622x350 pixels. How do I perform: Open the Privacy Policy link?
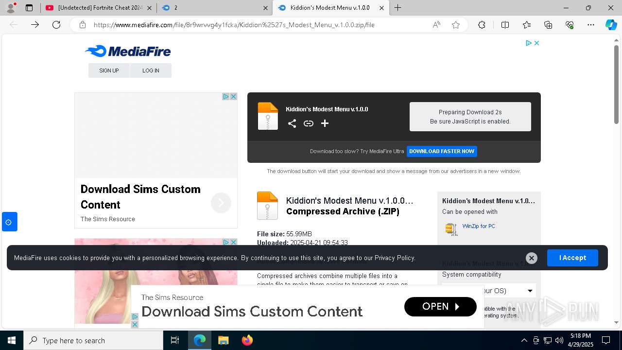click(x=395, y=258)
